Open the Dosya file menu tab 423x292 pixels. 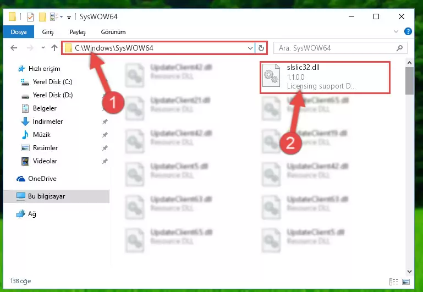click(x=19, y=32)
